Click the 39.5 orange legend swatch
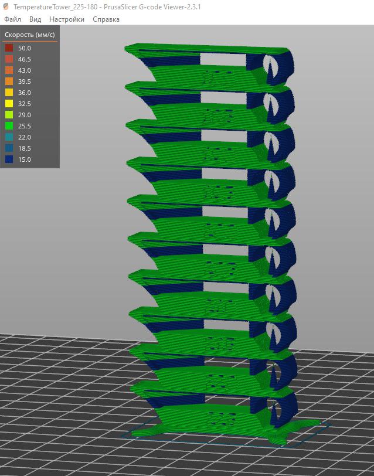The image size is (374, 476). click(9, 81)
